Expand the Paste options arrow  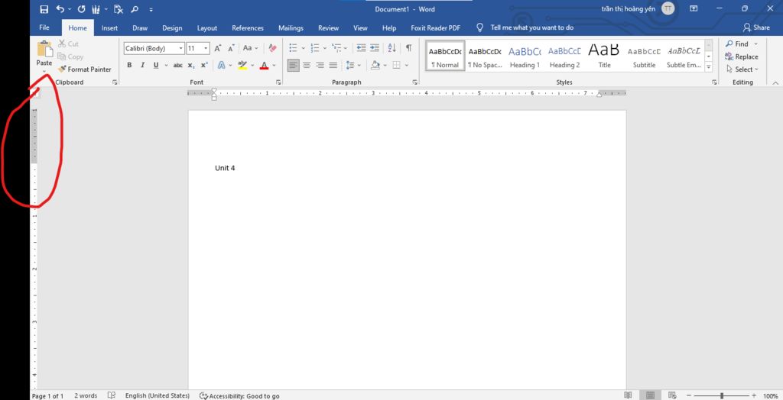[x=44, y=73]
